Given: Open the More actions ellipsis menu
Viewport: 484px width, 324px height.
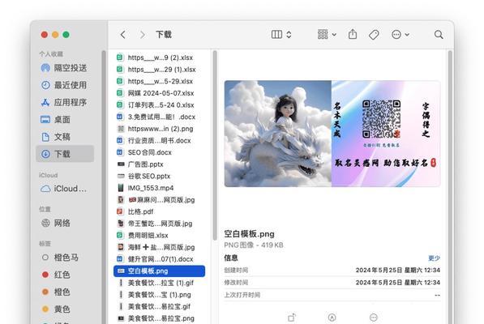Looking at the screenshot, I should 400,35.
